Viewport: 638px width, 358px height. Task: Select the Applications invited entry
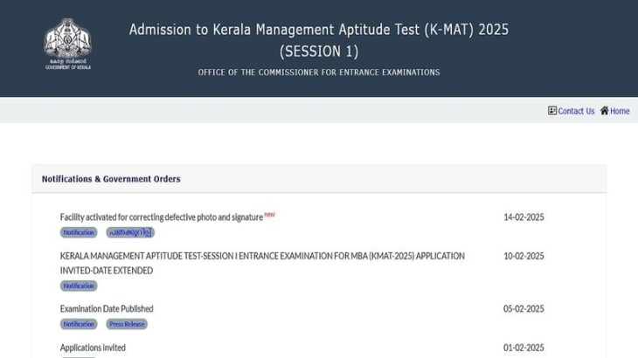pos(93,348)
